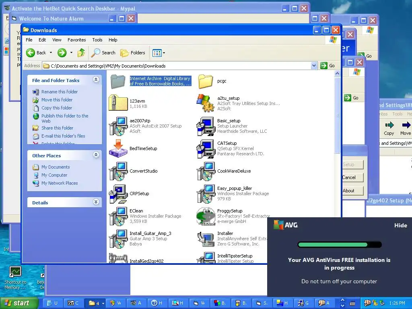This screenshot has width=412, height=309.
Task: Click Go next to Downloads address bar
Action: [328, 66]
